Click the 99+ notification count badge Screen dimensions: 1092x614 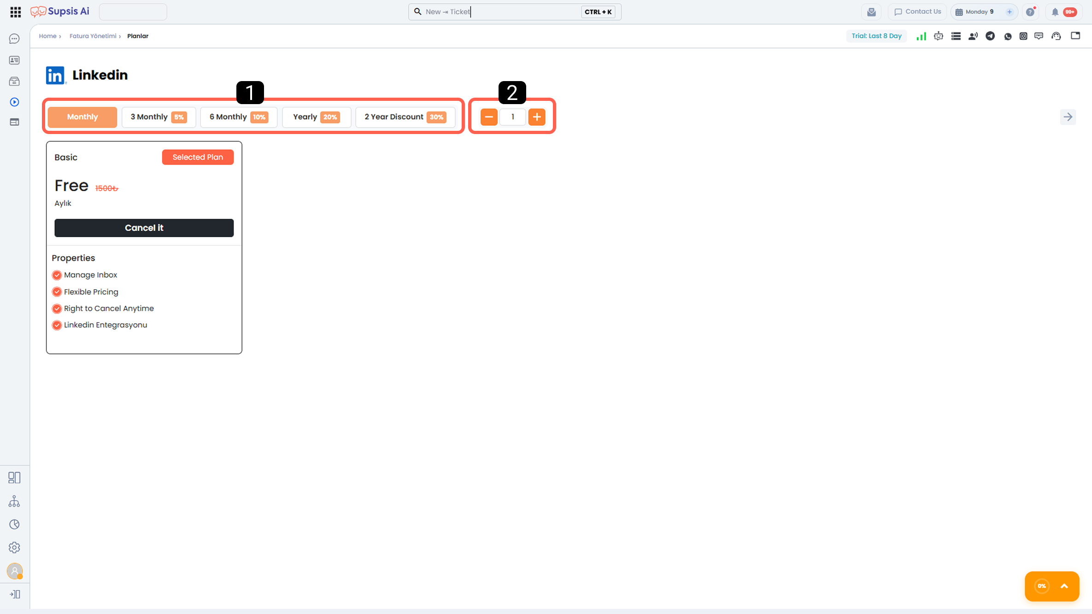click(x=1070, y=12)
